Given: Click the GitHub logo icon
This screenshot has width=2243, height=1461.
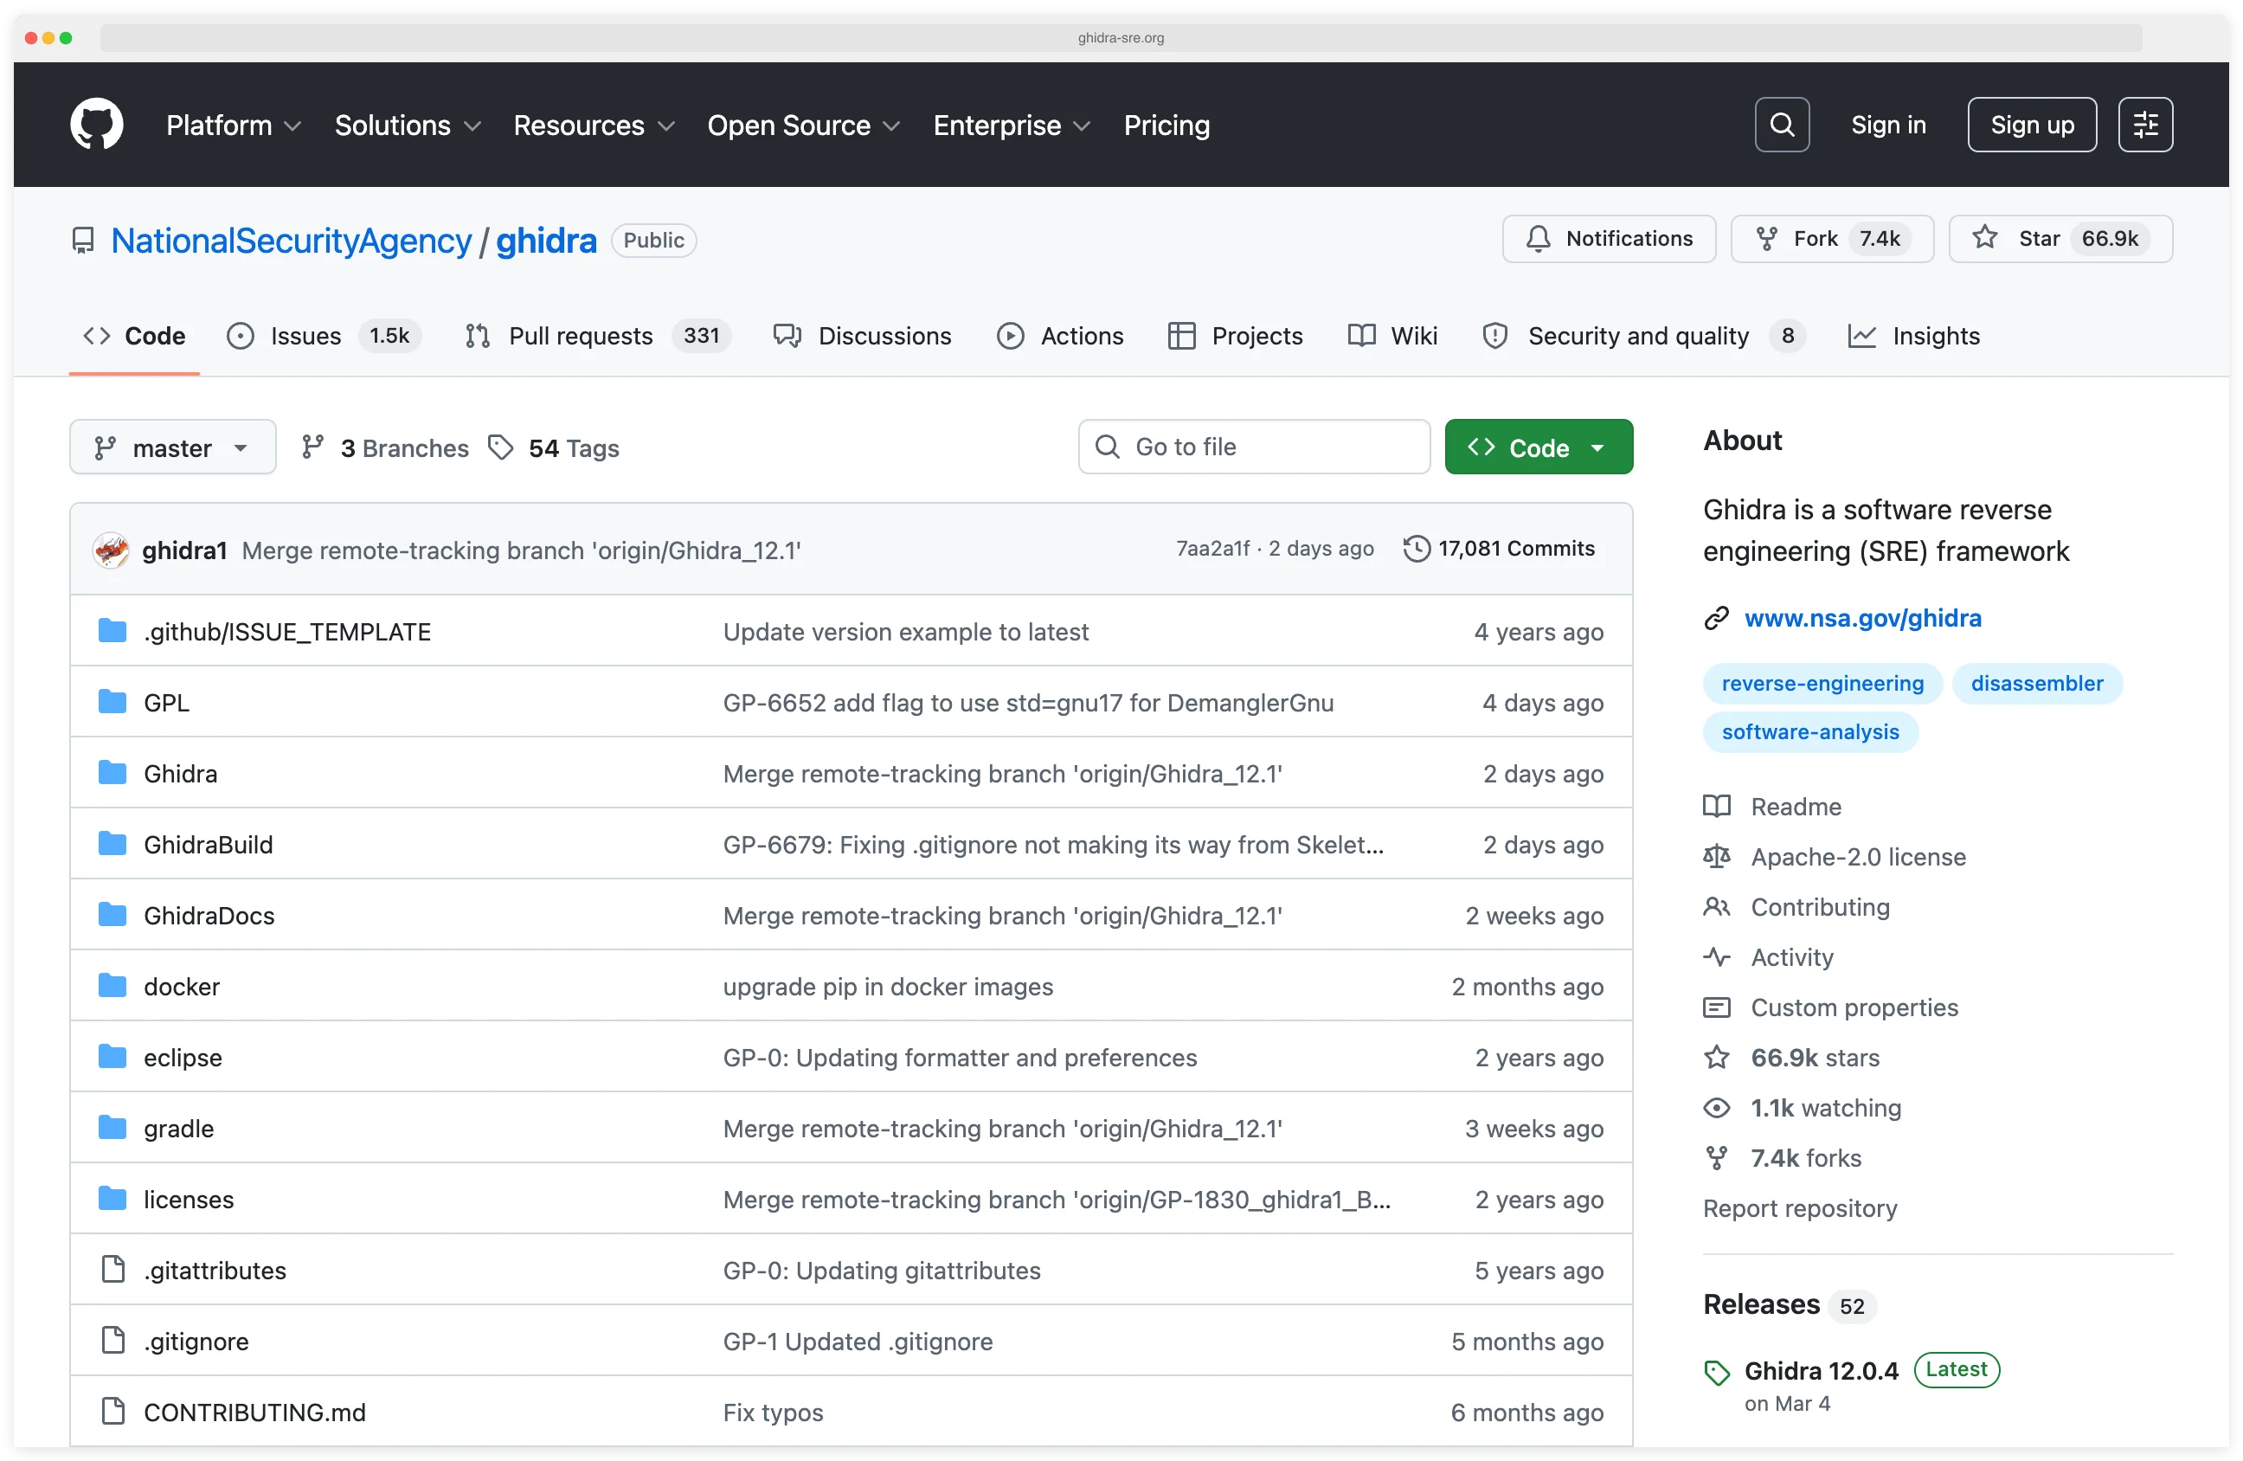Looking at the screenshot, I should pos(96,124).
